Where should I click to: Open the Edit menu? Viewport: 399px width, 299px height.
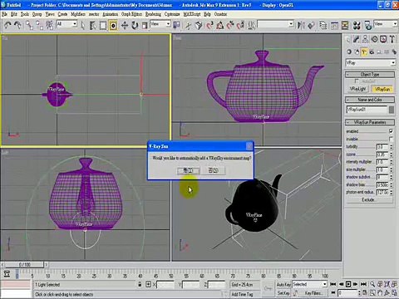(14, 14)
